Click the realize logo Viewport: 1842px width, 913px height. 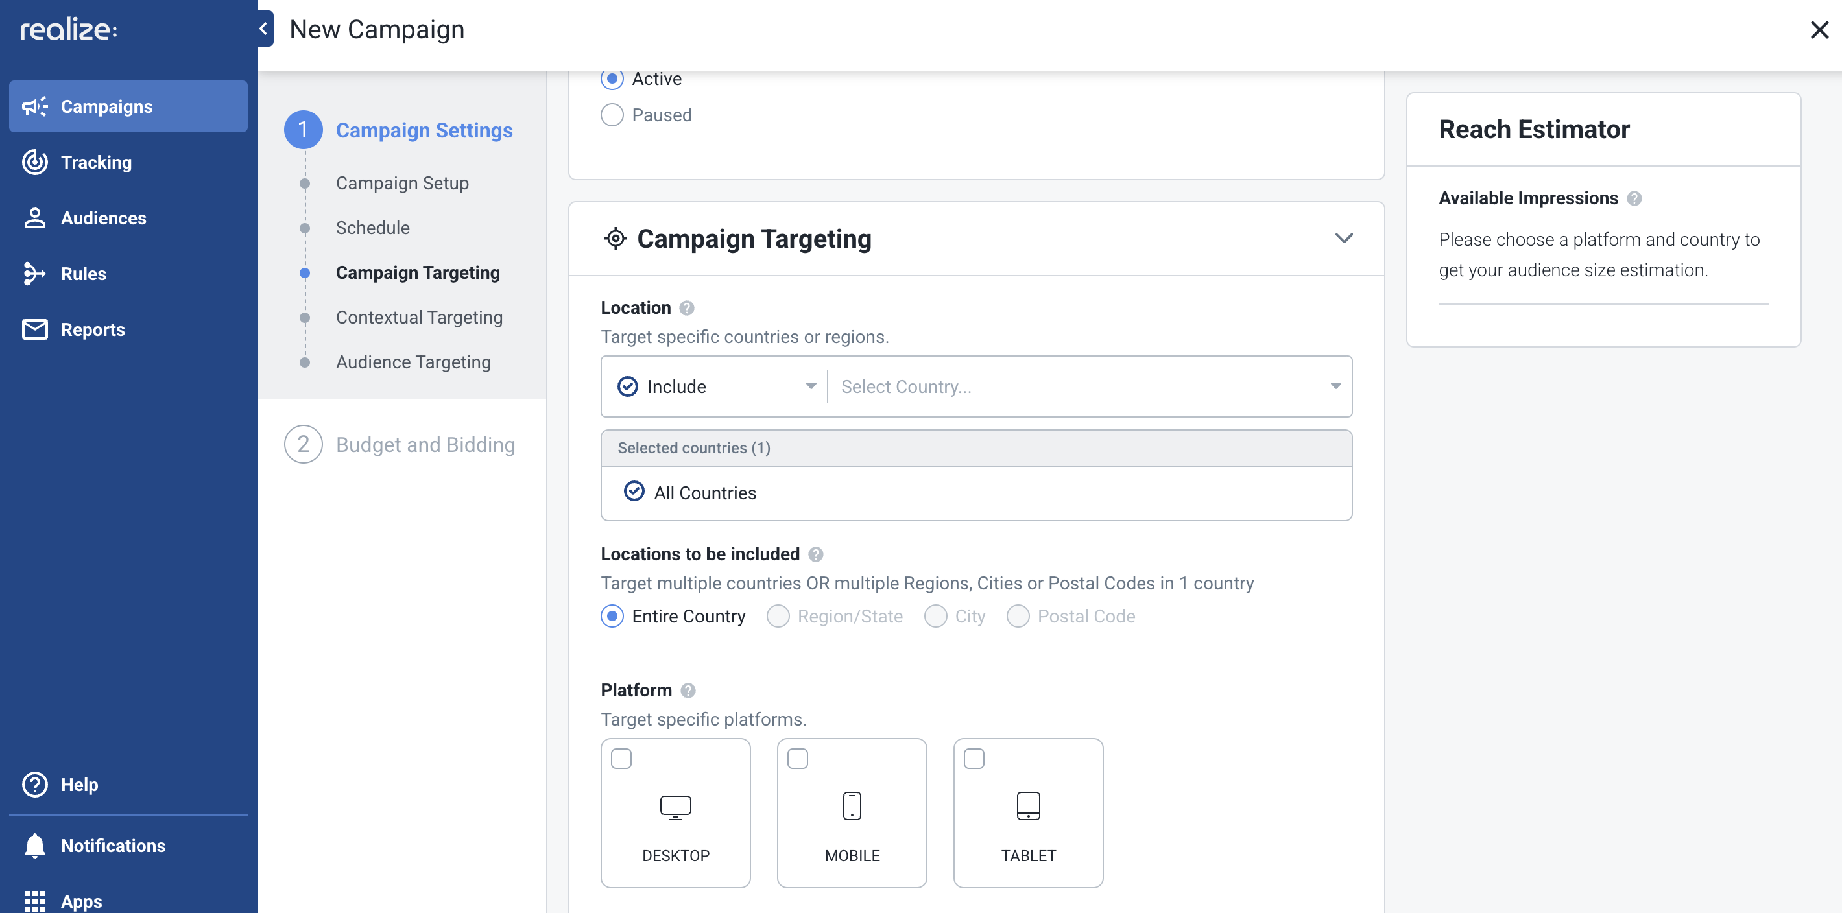point(69,29)
